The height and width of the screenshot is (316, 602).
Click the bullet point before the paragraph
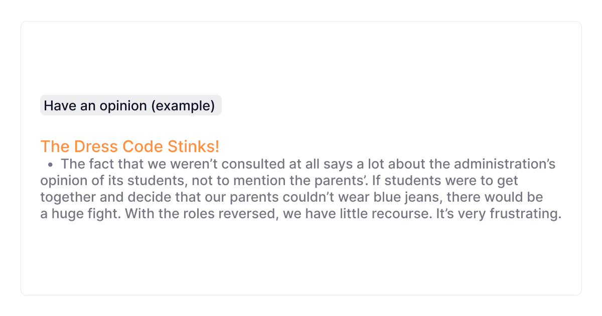pos(51,164)
